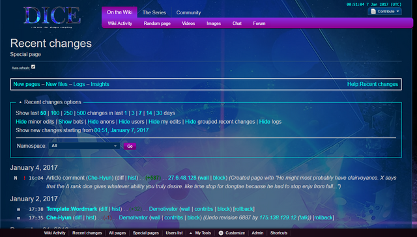The width and height of the screenshot is (417, 237).
Task: Collapse the Recent changes options section
Action: click(x=20, y=102)
